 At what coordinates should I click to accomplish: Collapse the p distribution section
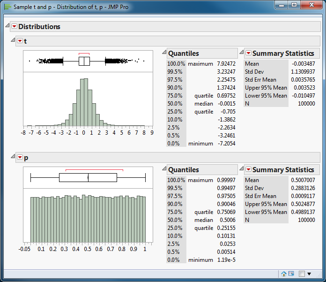13,156
